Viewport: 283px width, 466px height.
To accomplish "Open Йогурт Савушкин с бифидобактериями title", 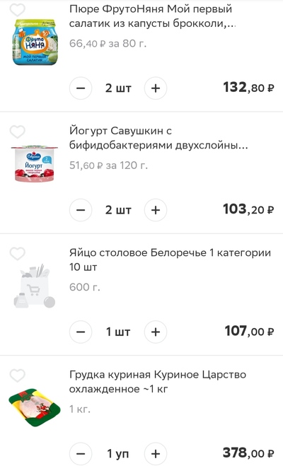I will (158, 138).
